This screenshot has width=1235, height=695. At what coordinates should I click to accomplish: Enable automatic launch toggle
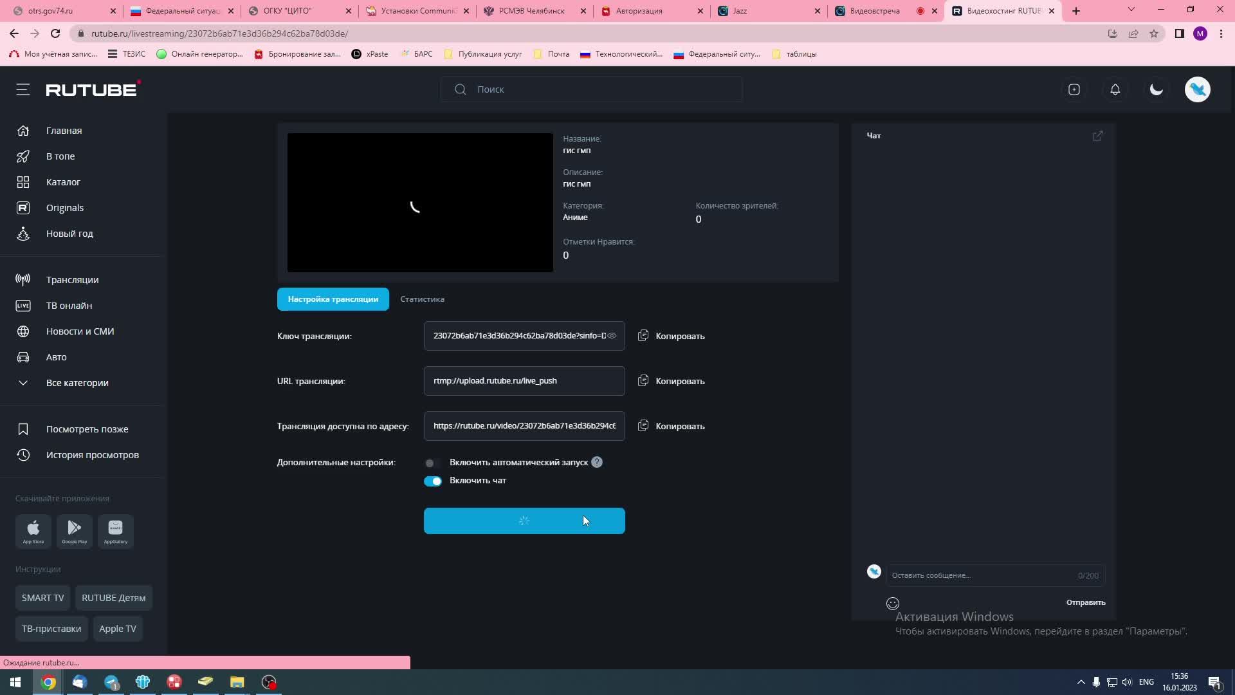click(x=432, y=463)
